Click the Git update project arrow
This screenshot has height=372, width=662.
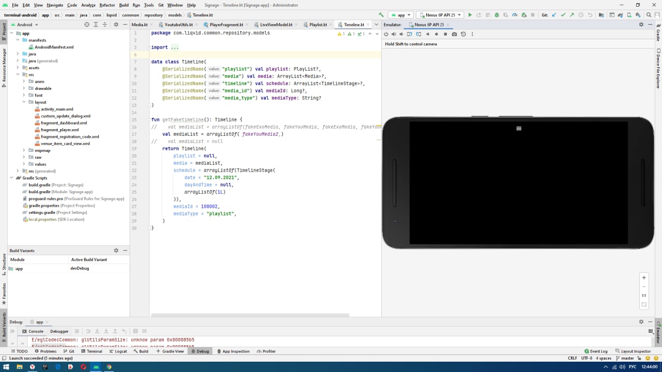(554, 15)
